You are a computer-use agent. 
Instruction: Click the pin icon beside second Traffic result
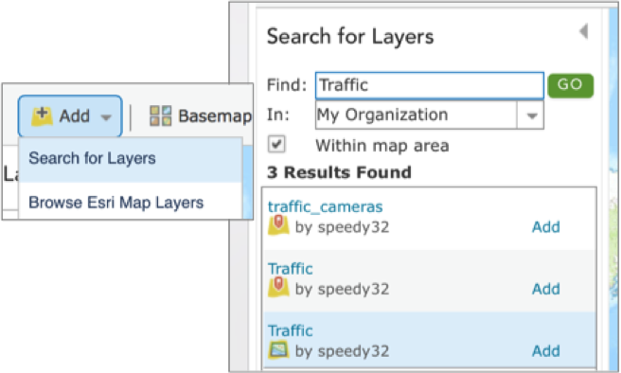279,287
